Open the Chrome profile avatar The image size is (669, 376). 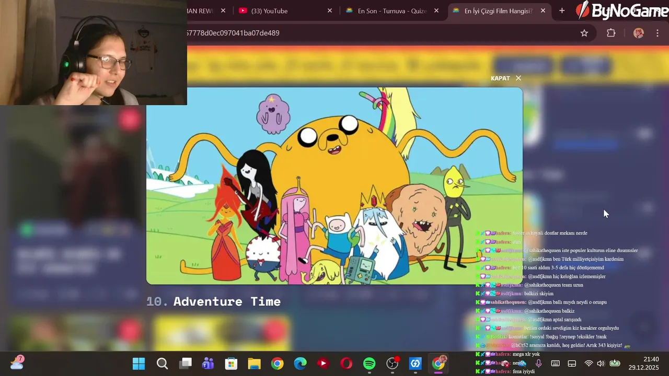pos(638,33)
